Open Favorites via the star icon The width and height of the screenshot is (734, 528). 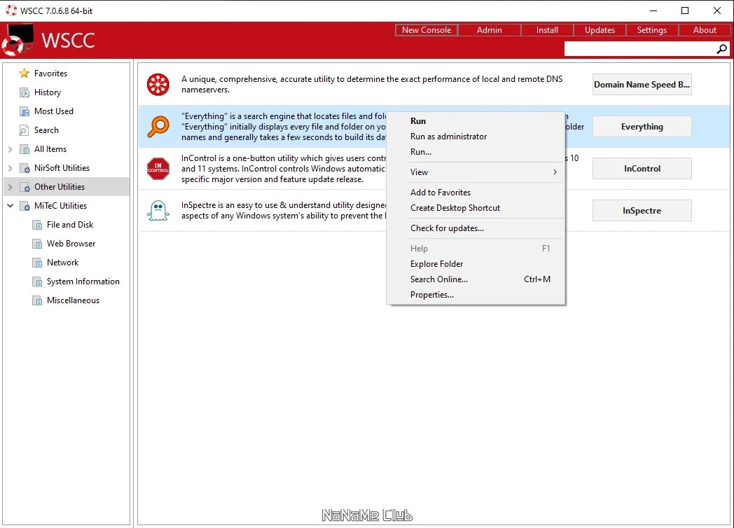(24, 73)
